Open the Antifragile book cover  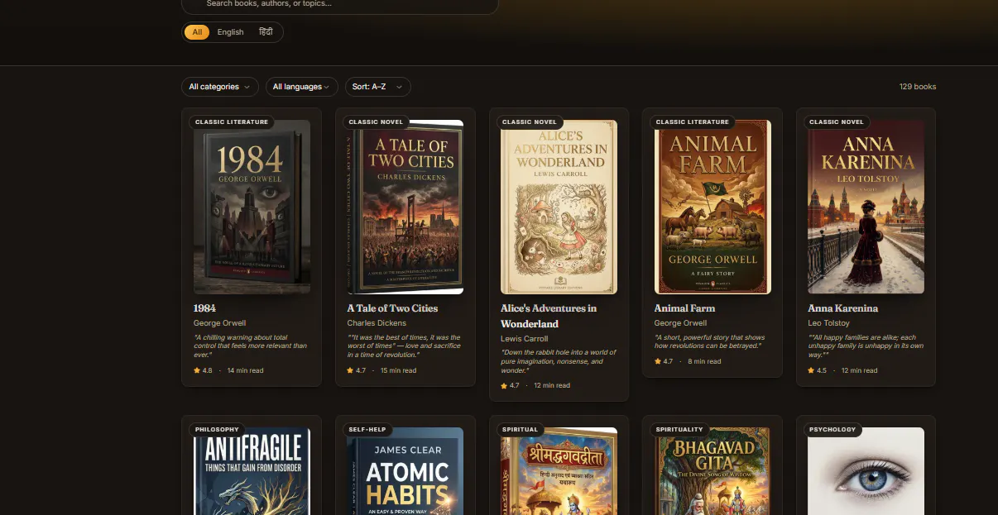(252, 471)
